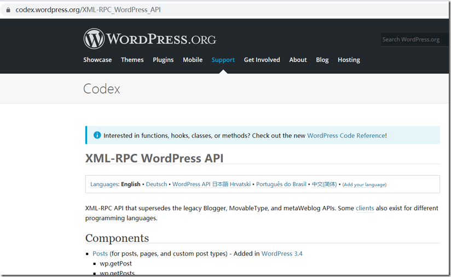Click the bold English language label

click(x=131, y=184)
